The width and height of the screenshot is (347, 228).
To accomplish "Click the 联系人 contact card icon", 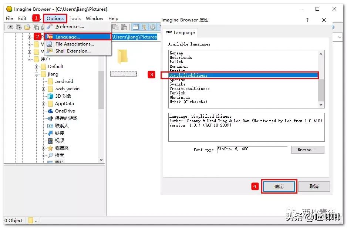I will tap(50, 126).
